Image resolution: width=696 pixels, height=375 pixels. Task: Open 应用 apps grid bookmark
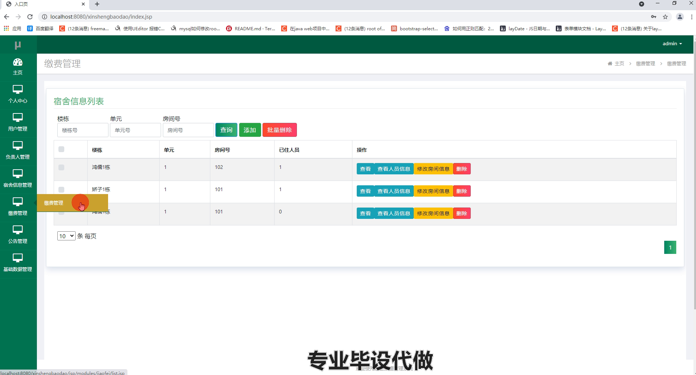12,28
